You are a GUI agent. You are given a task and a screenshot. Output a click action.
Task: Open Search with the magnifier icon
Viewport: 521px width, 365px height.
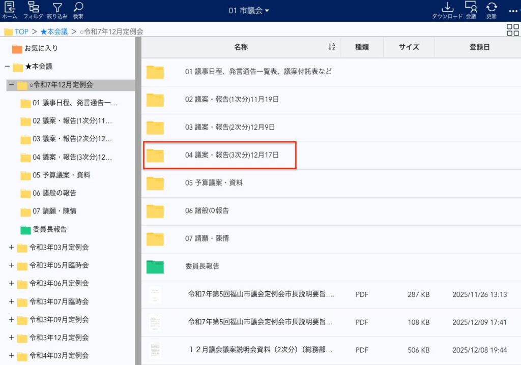click(78, 8)
